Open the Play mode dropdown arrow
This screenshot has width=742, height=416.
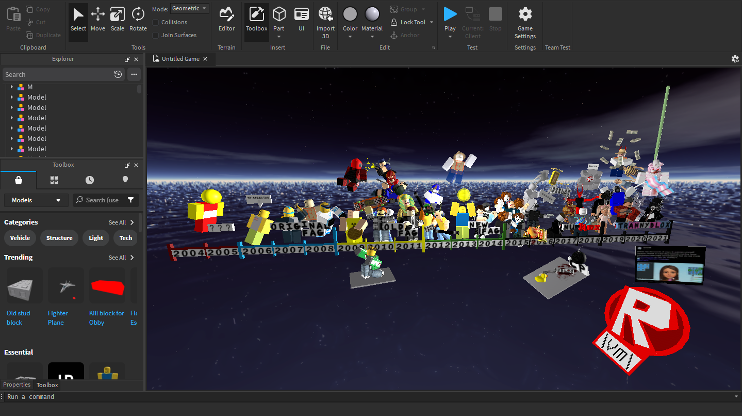[x=450, y=37]
